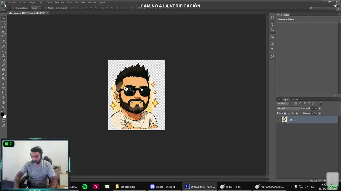Open the Clone Source panel icon
This screenshot has width=341, height=191.
click(x=272, y=37)
